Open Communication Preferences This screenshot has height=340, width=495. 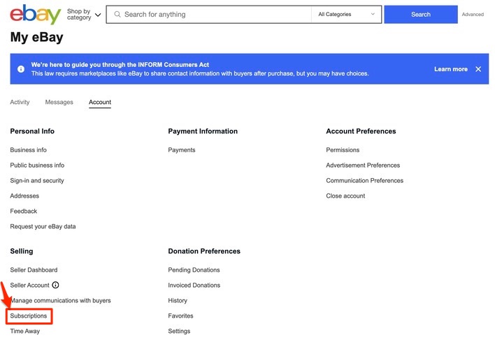(364, 181)
